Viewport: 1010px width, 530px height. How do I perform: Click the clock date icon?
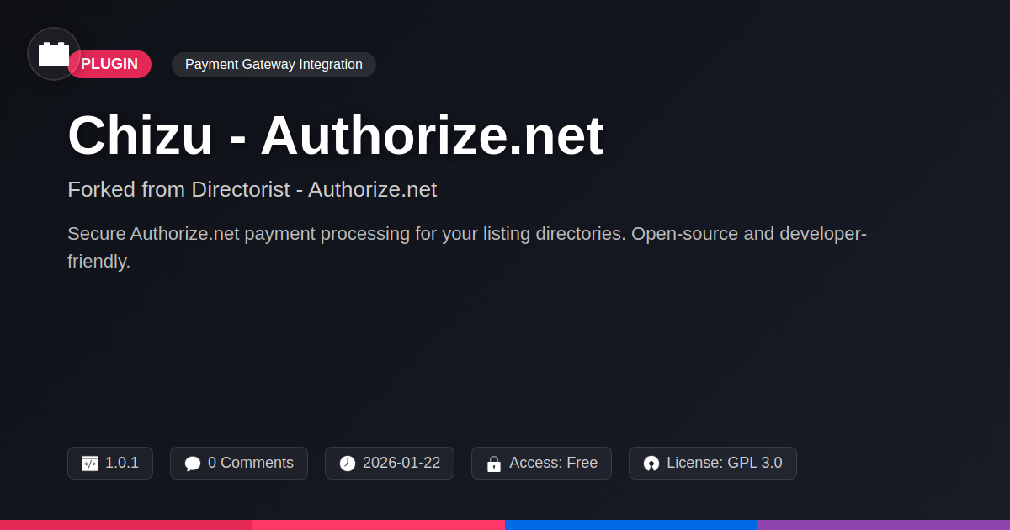pos(348,464)
